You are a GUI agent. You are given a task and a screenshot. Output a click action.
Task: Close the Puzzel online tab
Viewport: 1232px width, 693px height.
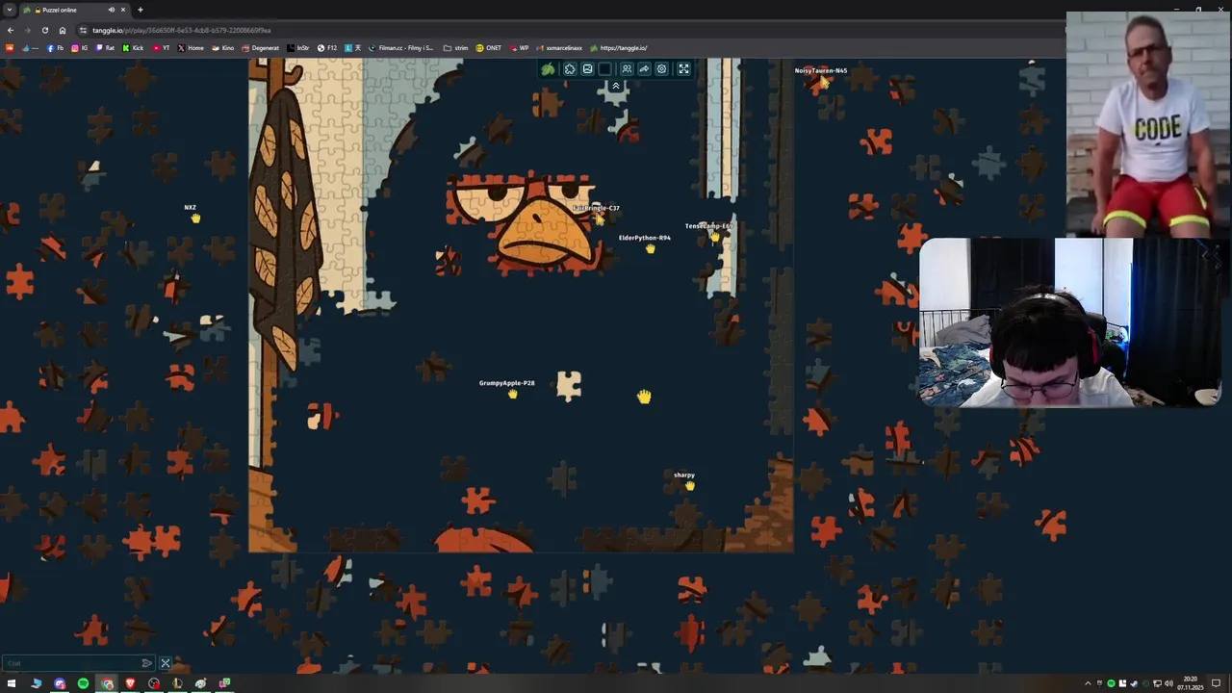tap(122, 10)
